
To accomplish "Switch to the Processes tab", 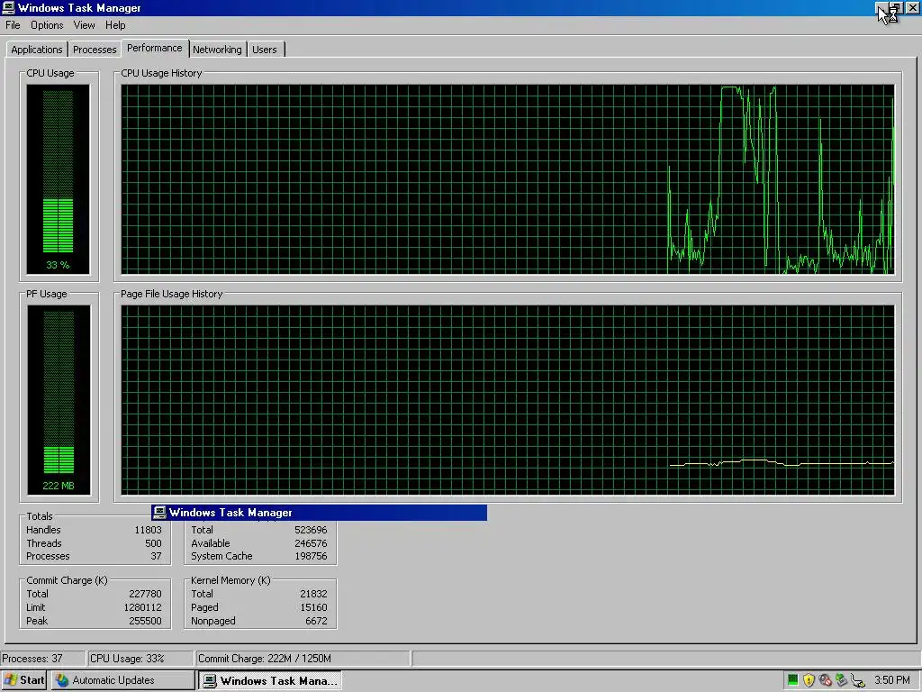I will pos(95,50).
